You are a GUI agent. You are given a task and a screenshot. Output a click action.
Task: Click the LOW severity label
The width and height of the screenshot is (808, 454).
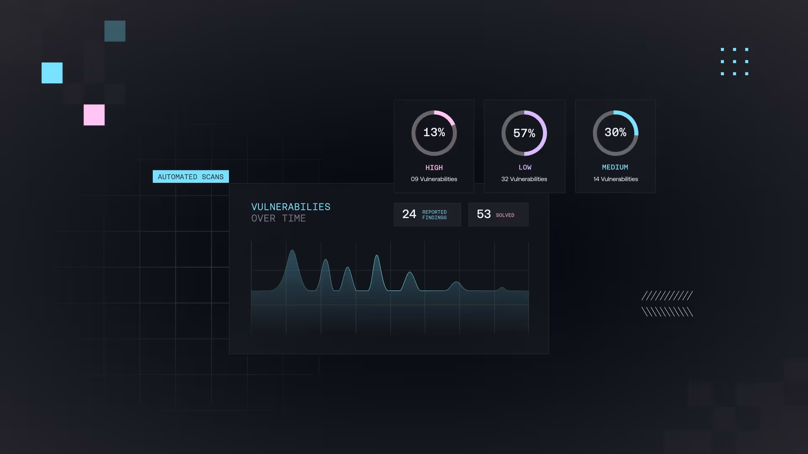coord(524,167)
